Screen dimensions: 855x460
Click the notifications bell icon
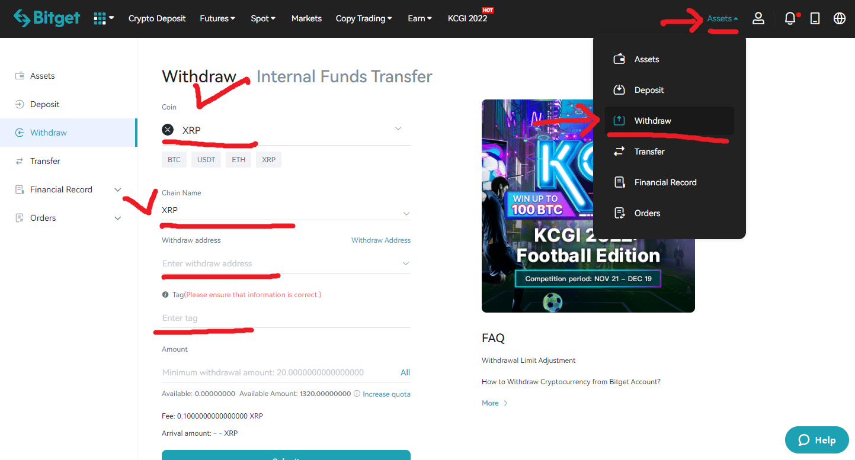coord(790,18)
